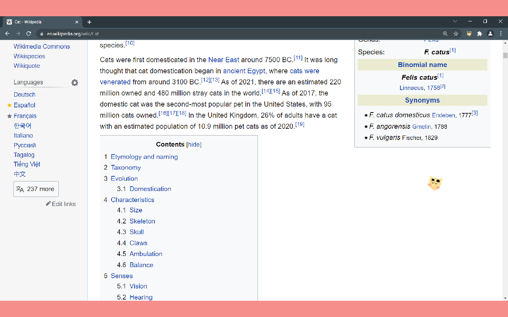Click the floating yellow cat character
Image resolution: width=508 pixels, height=317 pixels.
pos(435,183)
